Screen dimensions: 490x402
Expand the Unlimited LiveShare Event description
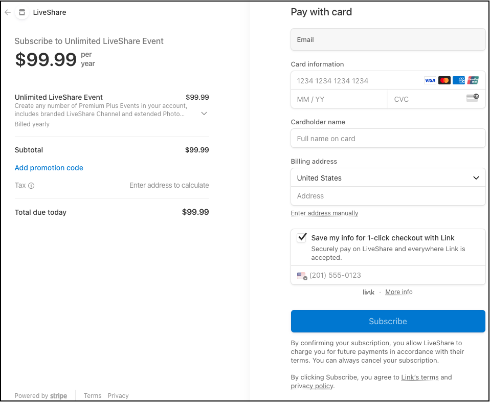[x=204, y=114]
